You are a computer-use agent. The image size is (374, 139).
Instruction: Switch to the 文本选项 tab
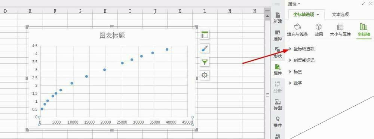[x=340, y=15]
